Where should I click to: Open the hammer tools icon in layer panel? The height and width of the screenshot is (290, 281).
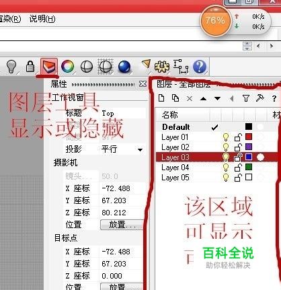pos(260,98)
